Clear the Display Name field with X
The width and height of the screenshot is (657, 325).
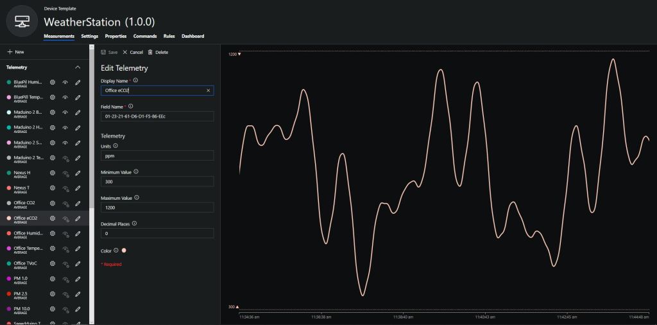(208, 91)
